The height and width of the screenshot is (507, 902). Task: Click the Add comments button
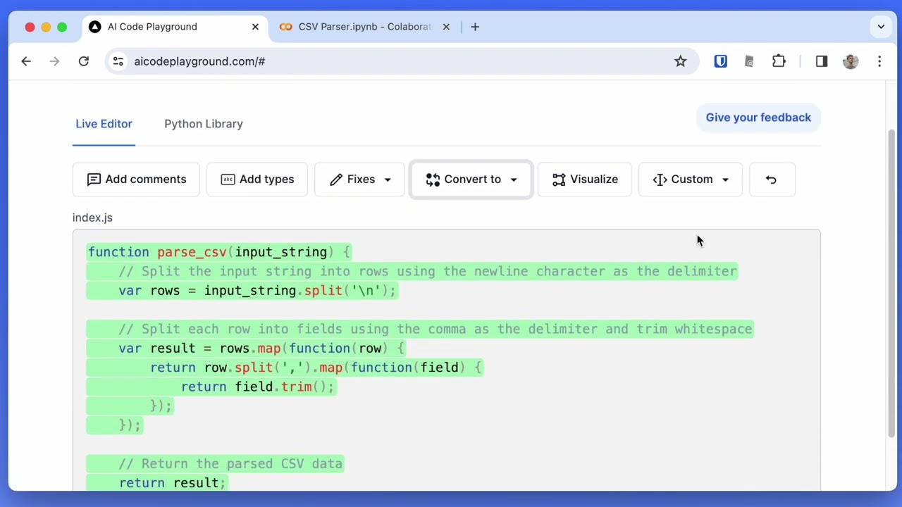[136, 180]
